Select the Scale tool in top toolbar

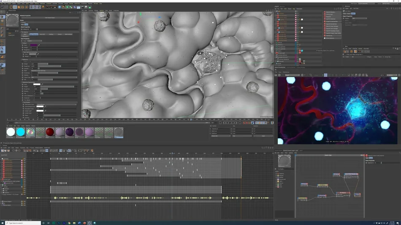(x=19, y=7)
